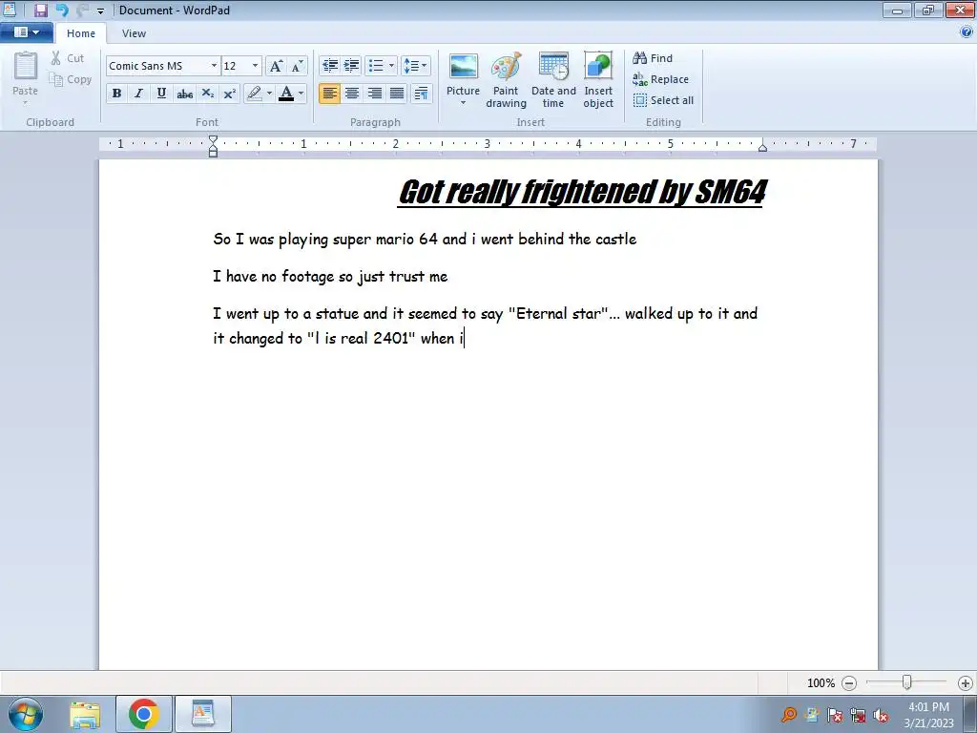Click Find in Editing group
Viewport: 977px width, 733px height.
pos(653,58)
